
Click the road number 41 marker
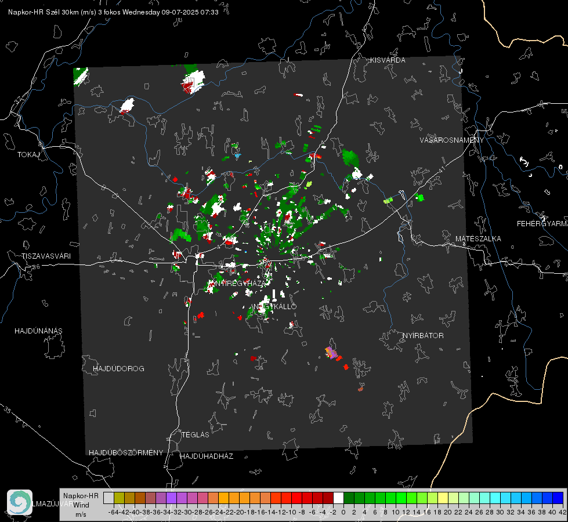click(442, 169)
